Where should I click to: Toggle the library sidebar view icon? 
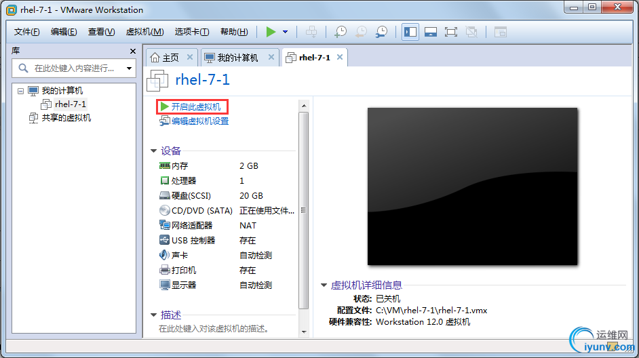[410, 32]
